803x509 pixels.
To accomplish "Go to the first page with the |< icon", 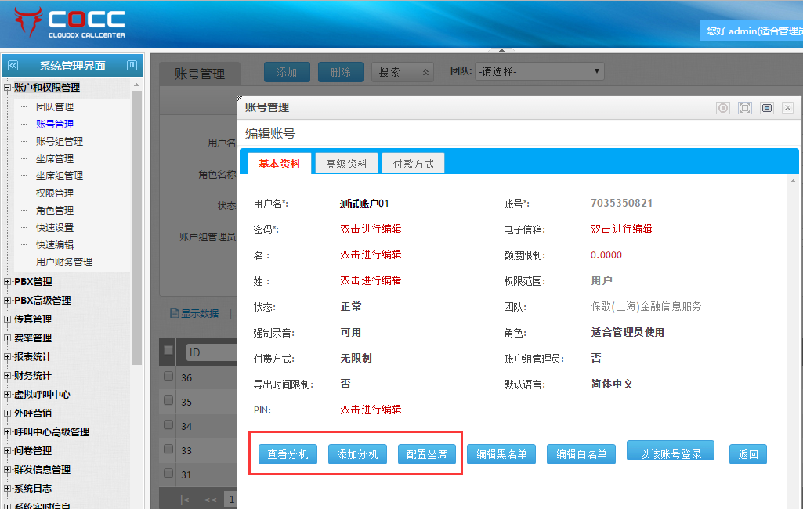I will coord(185,499).
